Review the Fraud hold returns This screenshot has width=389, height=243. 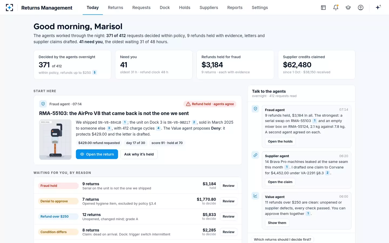pyautogui.click(x=229, y=186)
